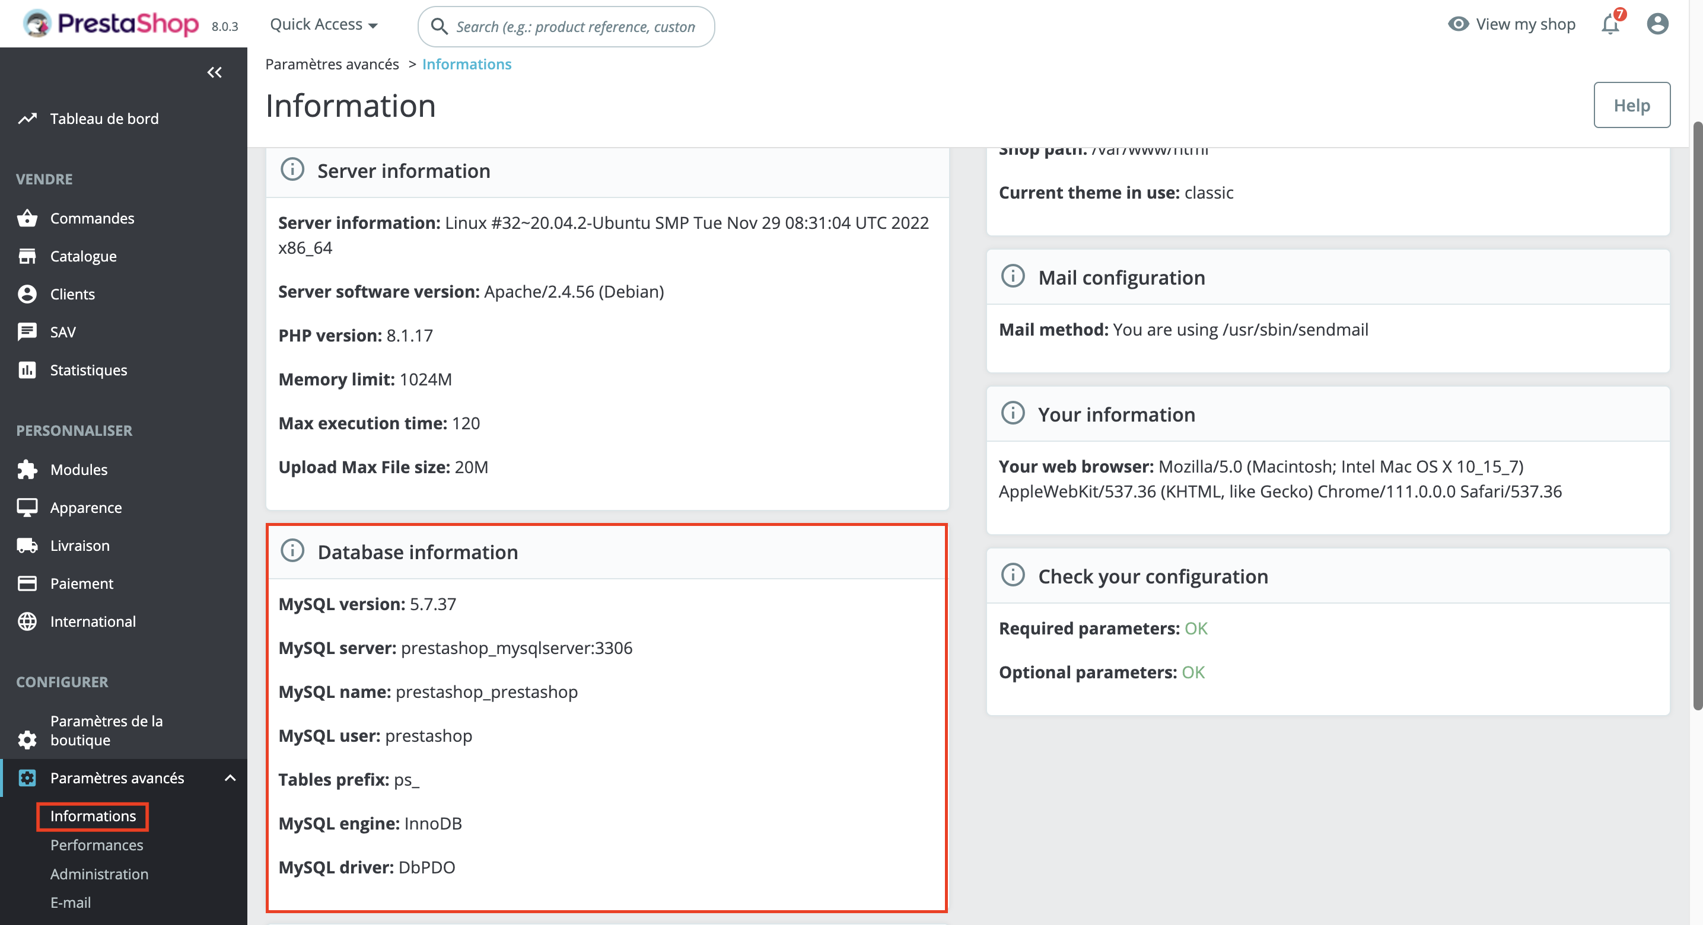Select Performances submenu item
1703x925 pixels.
pyautogui.click(x=97, y=845)
